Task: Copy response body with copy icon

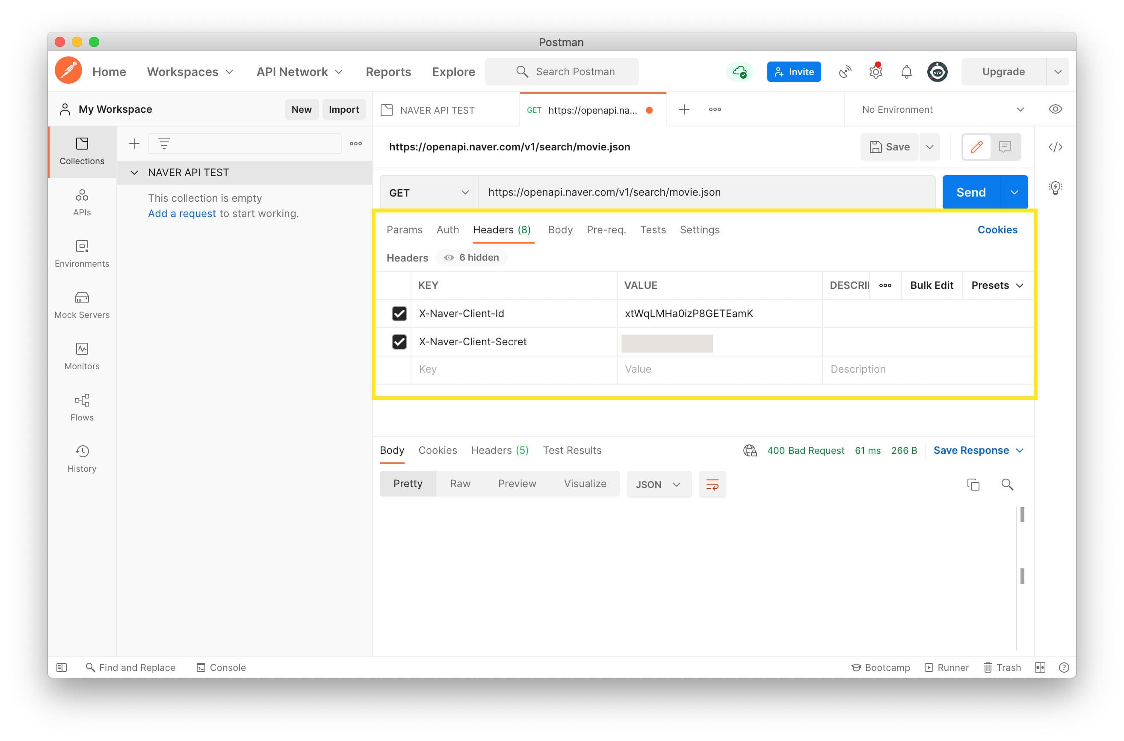Action: 973,484
